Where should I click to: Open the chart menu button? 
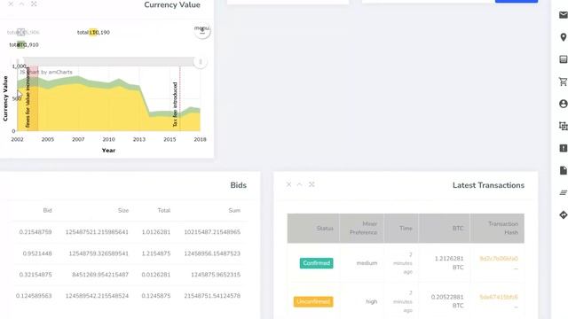[201, 30]
